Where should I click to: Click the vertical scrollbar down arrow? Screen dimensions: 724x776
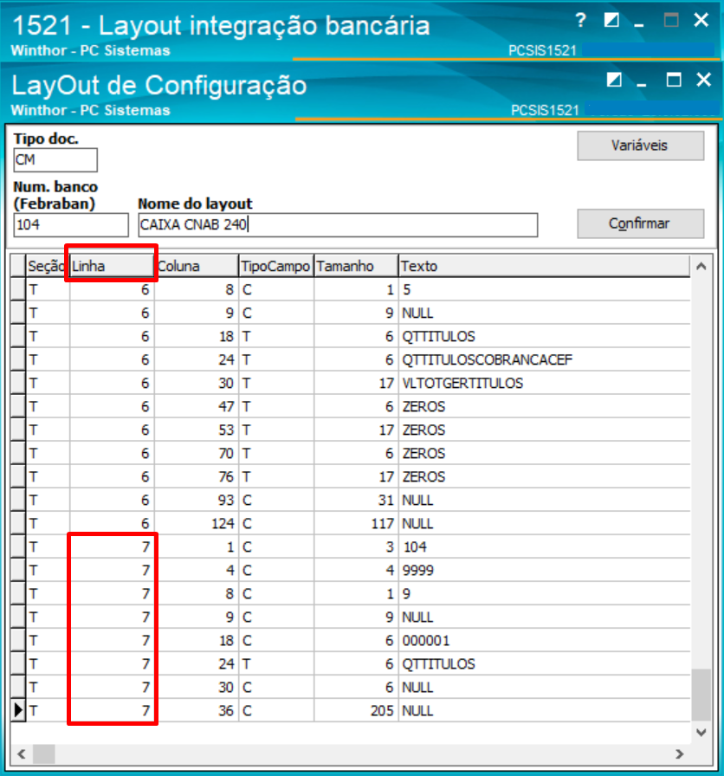coord(701,733)
